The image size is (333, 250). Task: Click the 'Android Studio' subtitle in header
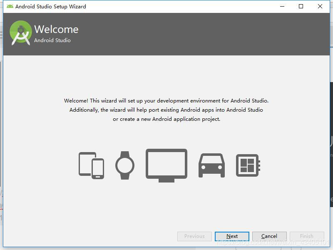tap(52, 40)
